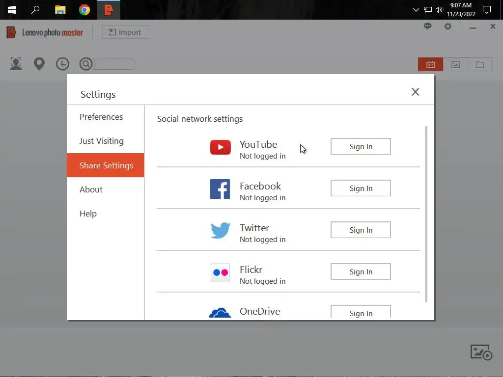
Task: Open the slideshow icon at bottom right
Action: 481,352
